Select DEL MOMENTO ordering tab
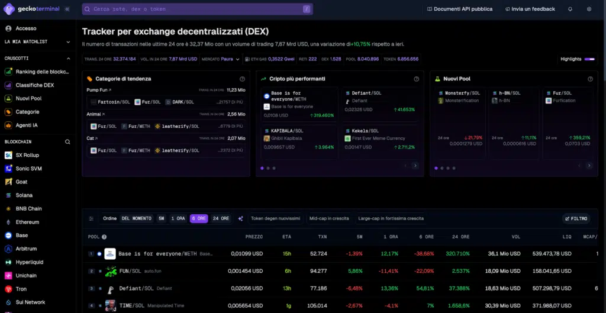The width and height of the screenshot is (606, 313). point(137,219)
